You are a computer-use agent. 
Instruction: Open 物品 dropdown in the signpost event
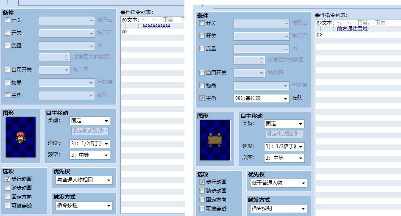click(x=262, y=86)
